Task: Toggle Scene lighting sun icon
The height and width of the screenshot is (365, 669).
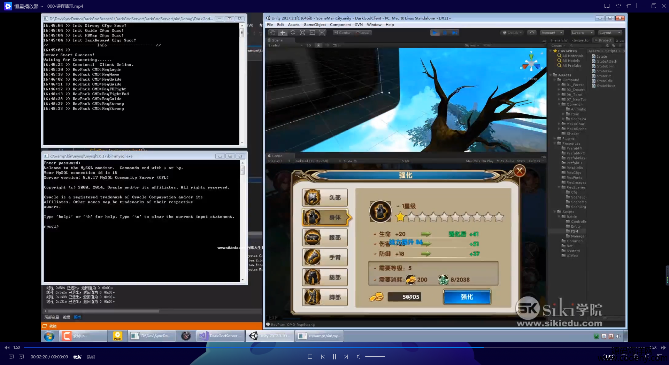Action: click(x=318, y=45)
